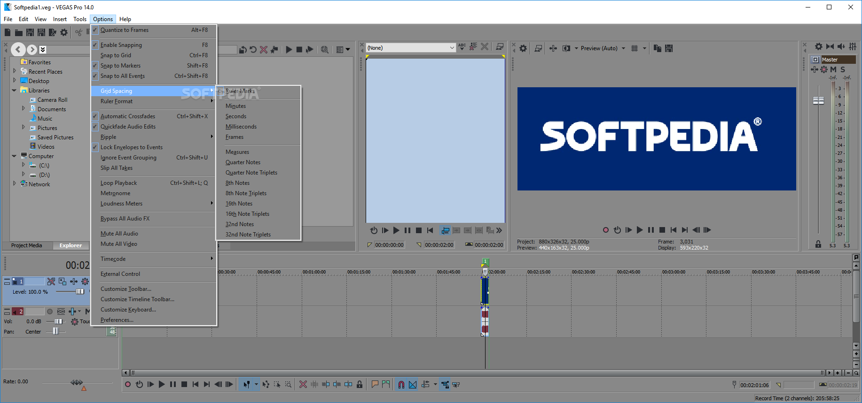Toggle Snap to Markers option

pyautogui.click(x=154, y=66)
